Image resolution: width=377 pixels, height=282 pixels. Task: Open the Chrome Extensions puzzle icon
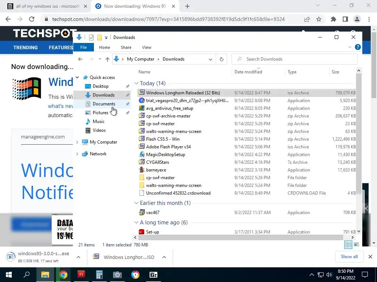pos(333,19)
